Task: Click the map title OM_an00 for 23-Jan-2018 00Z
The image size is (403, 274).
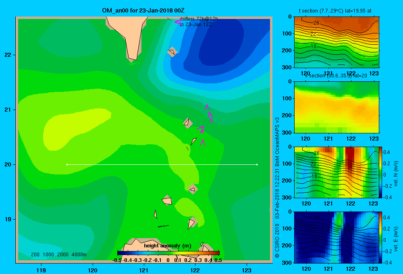Action: (143, 10)
